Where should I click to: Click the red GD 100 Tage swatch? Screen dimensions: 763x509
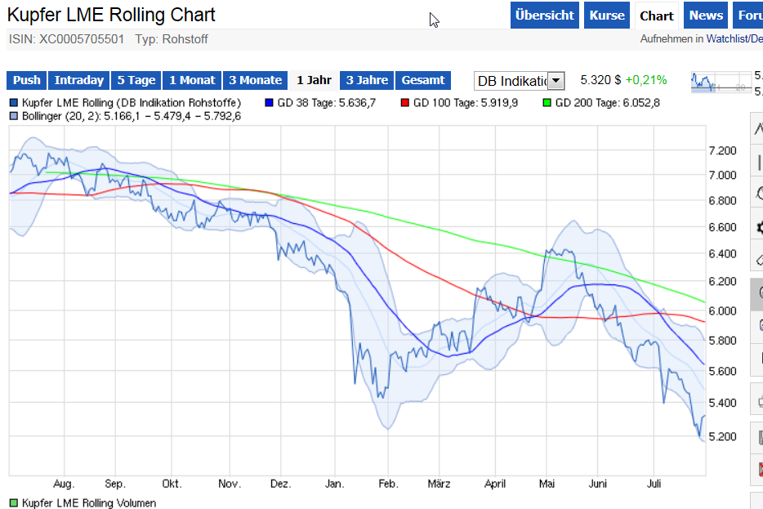pyautogui.click(x=405, y=103)
